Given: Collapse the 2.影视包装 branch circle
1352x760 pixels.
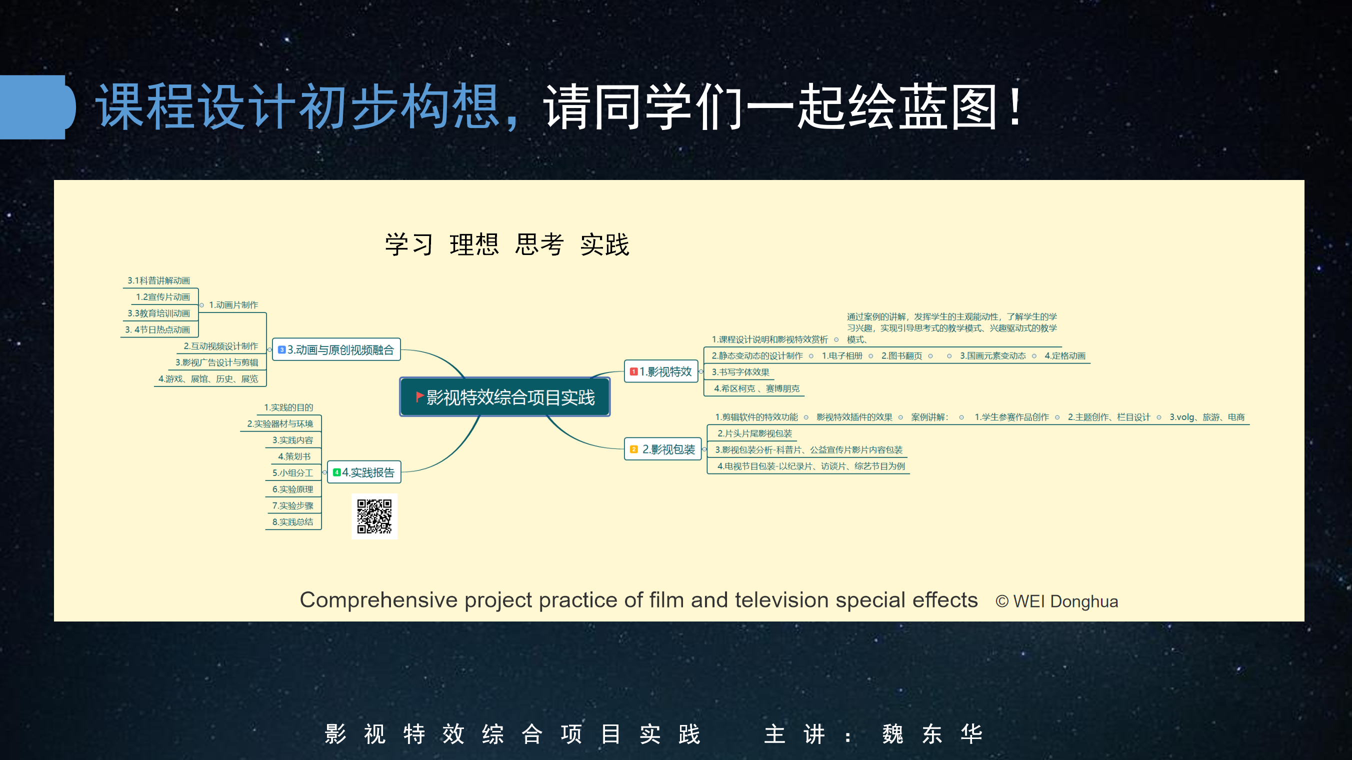Looking at the screenshot, I should [704, 449].
